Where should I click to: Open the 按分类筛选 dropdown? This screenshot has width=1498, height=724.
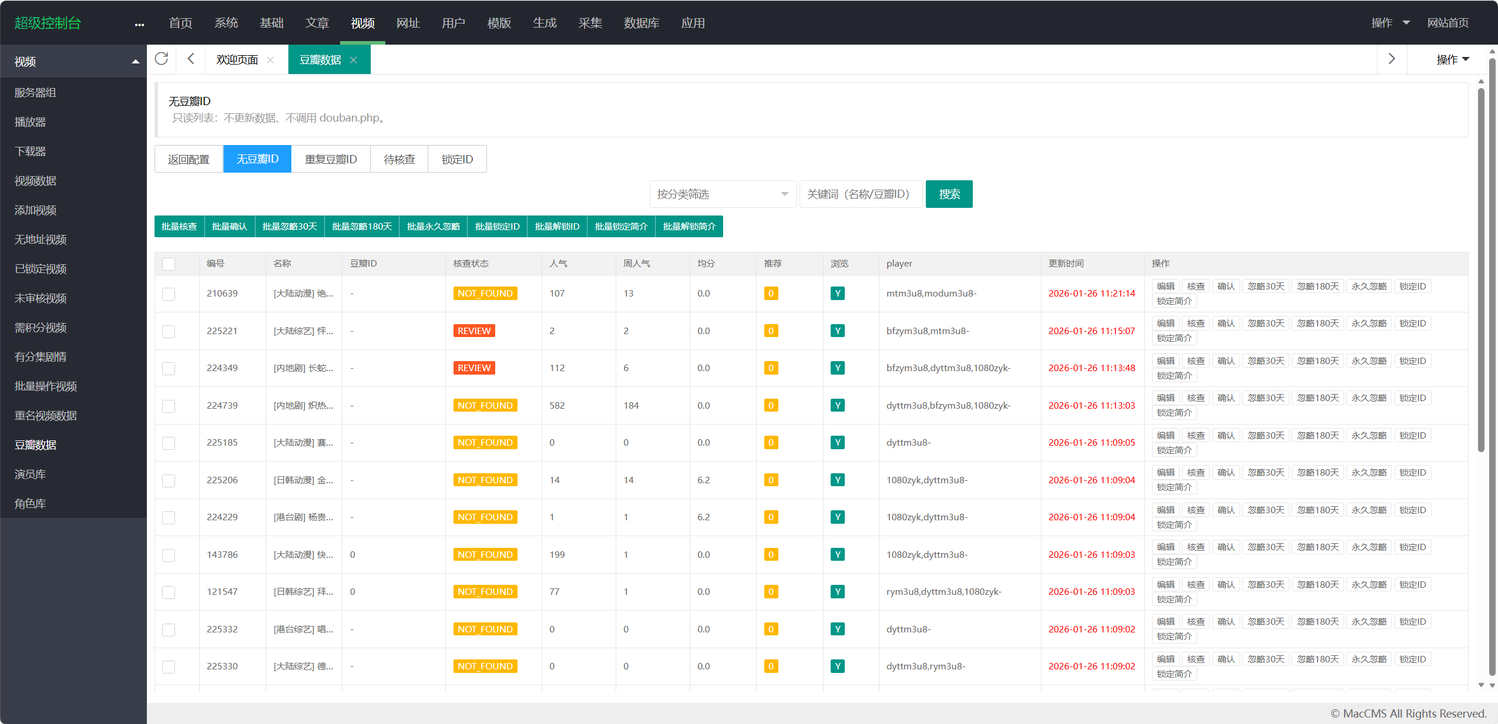pyautogui.click(x=722, y=194)
